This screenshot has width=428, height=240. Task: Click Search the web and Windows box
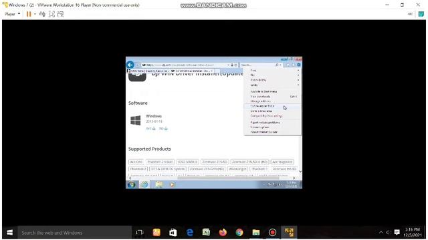click(x=74, y=233)
